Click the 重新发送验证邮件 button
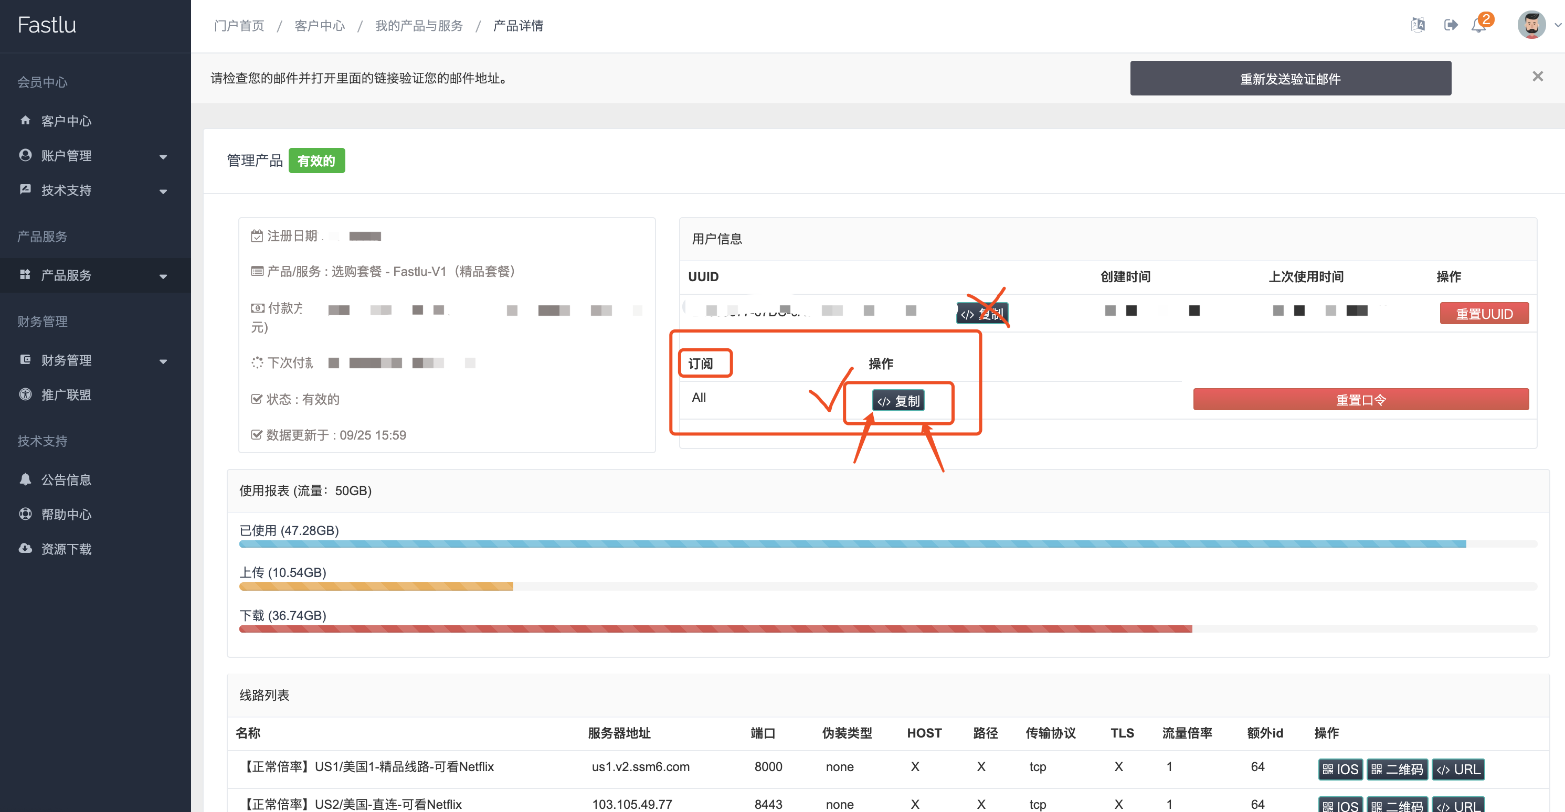Screen dimensions: 1565x812 (x=1290, y=78)
